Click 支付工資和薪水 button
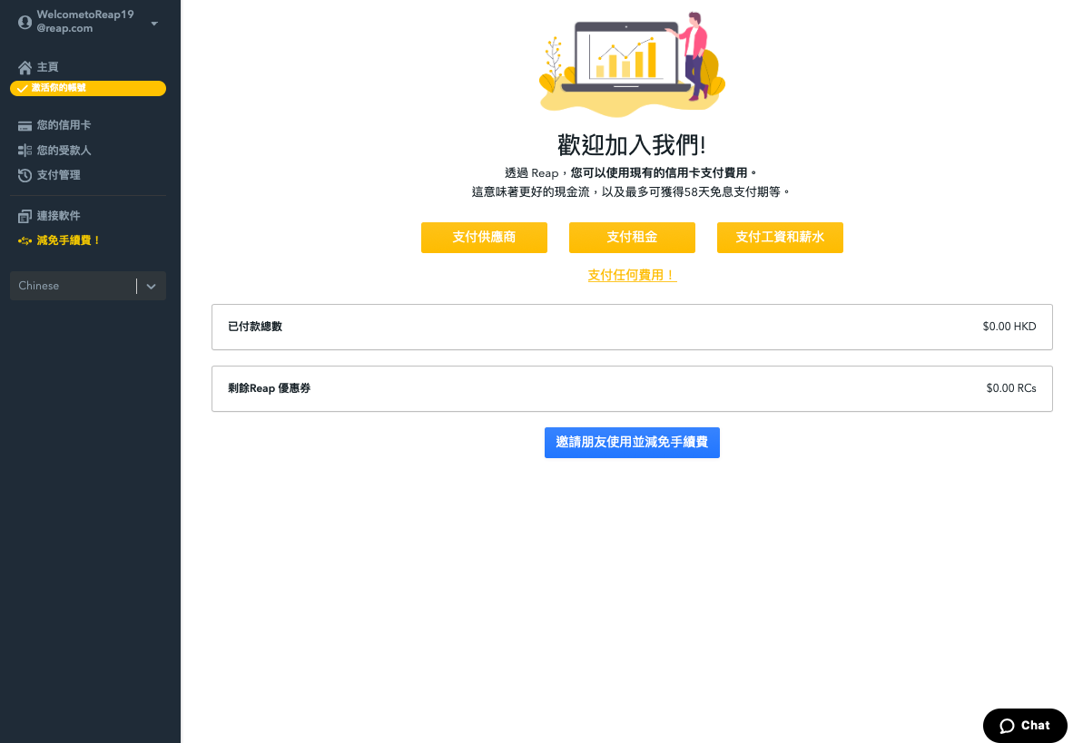This screenshot has height=743, width=1073. 780,238
